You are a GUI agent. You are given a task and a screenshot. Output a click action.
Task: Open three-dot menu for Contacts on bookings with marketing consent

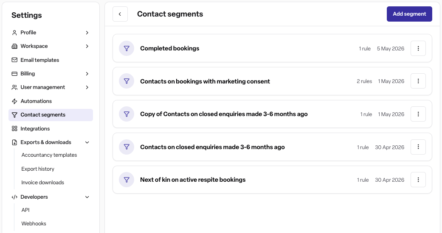418,81
